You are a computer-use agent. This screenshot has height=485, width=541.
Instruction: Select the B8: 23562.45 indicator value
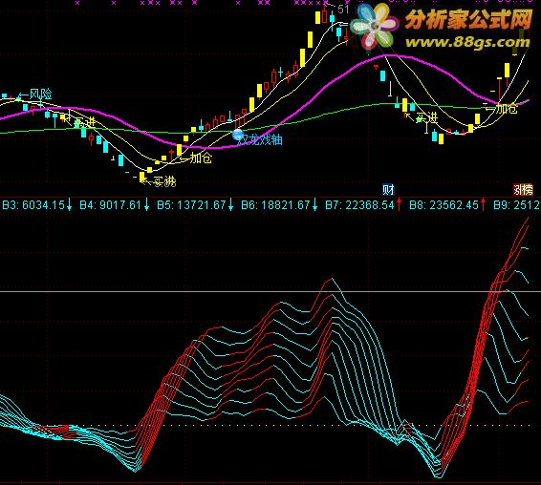(444, 205)
